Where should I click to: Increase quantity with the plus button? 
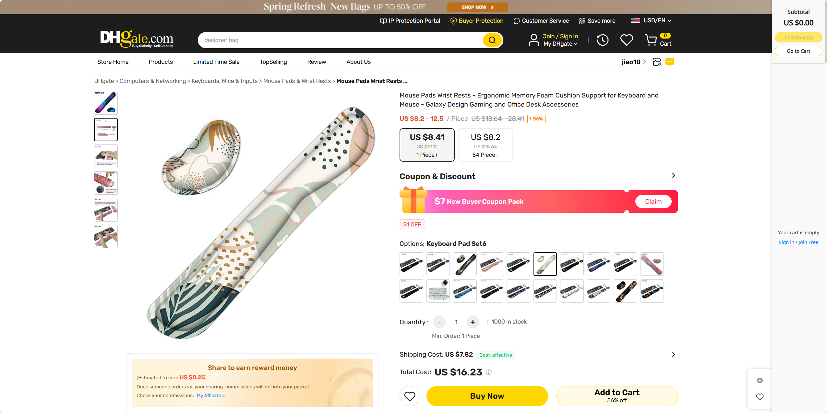[473, 322]
